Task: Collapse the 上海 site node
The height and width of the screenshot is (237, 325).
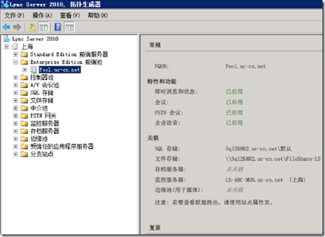Action: click(x=6, y=46)
